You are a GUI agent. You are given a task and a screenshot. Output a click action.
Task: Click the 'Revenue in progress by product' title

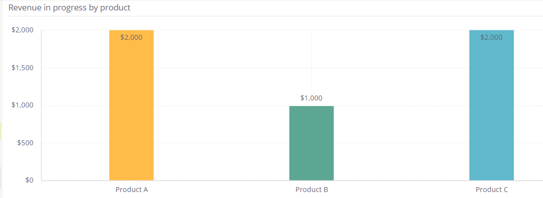pos(69,7)
